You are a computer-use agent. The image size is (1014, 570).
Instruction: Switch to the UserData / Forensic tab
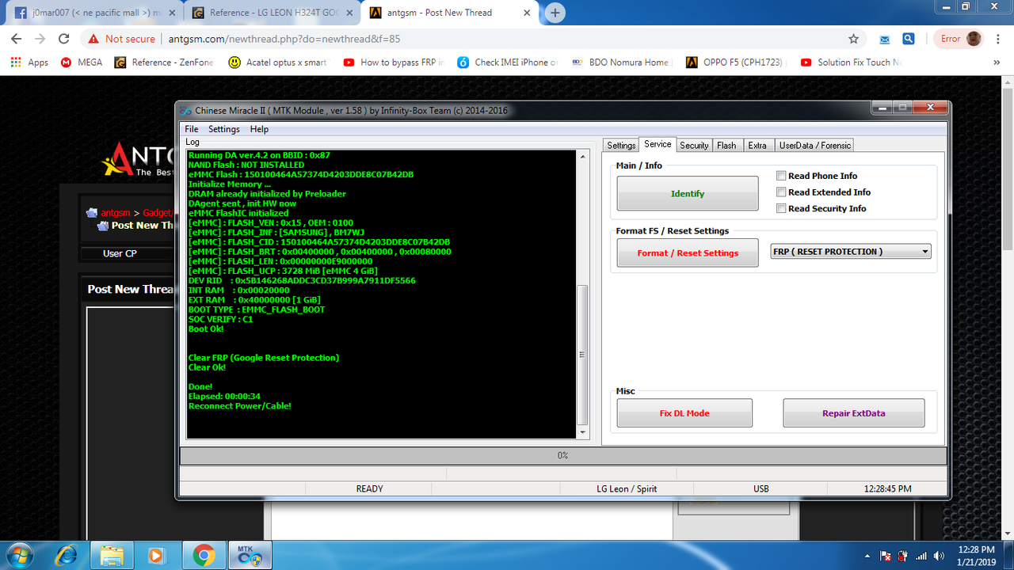[x=814, y=145]
